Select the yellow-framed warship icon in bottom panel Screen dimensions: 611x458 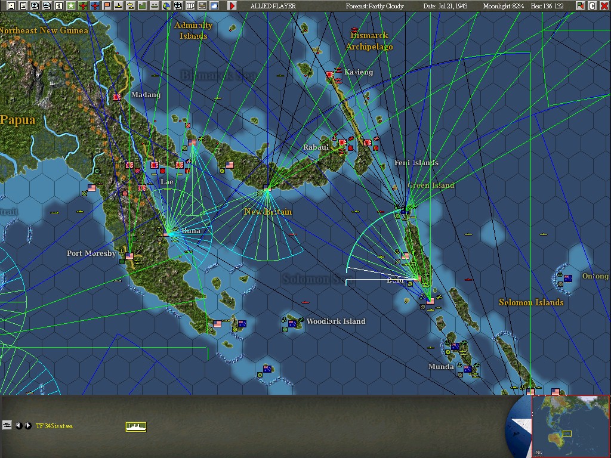[x=136, y=427]
